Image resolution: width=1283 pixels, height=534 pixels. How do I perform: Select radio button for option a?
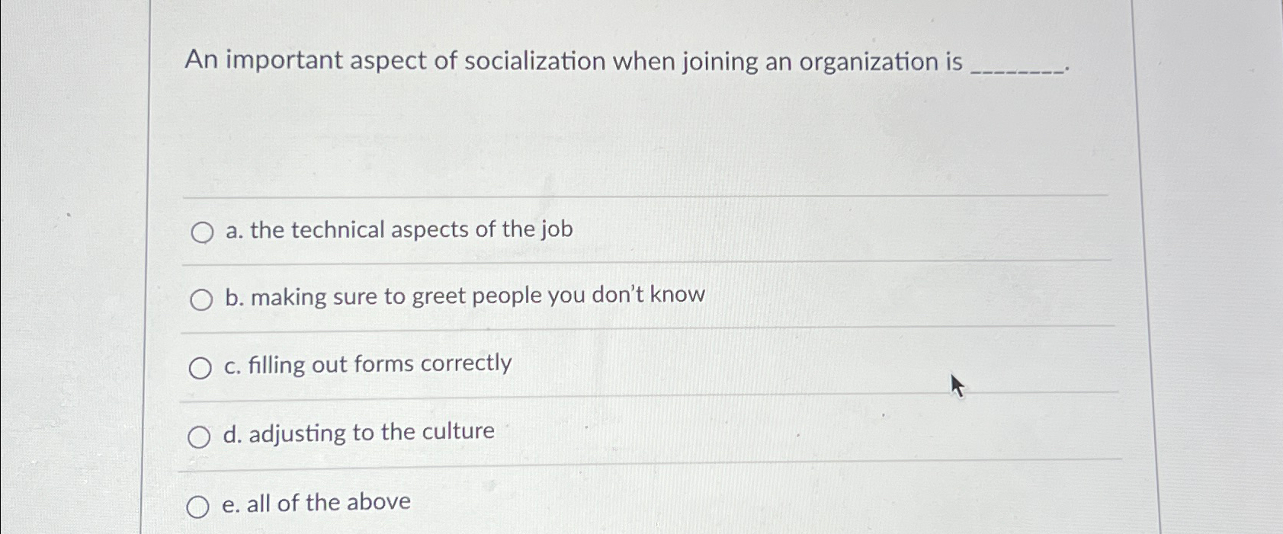click(201, 232)
